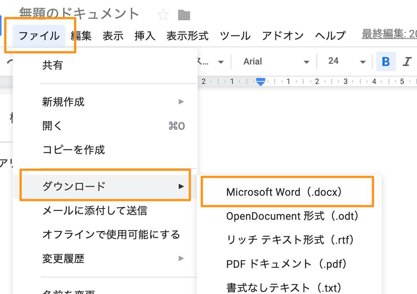Toggle italic formatting
Screen dimensions: 417x294
(407, 61)
